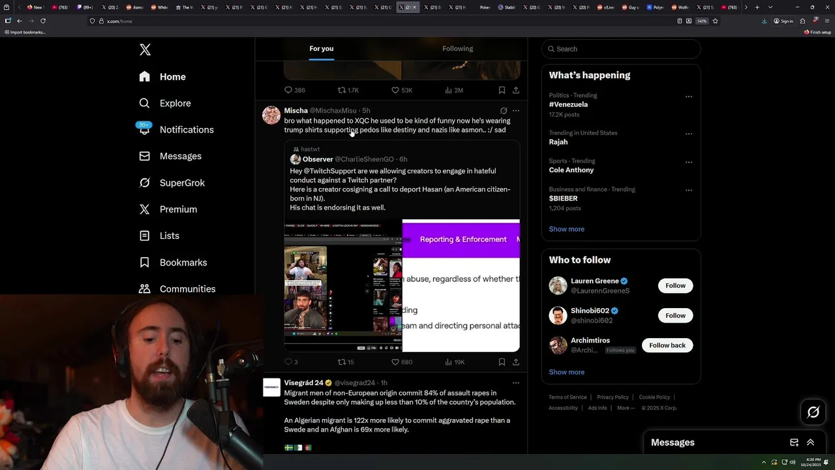Follow back Archimtiros

pos(667,345)
